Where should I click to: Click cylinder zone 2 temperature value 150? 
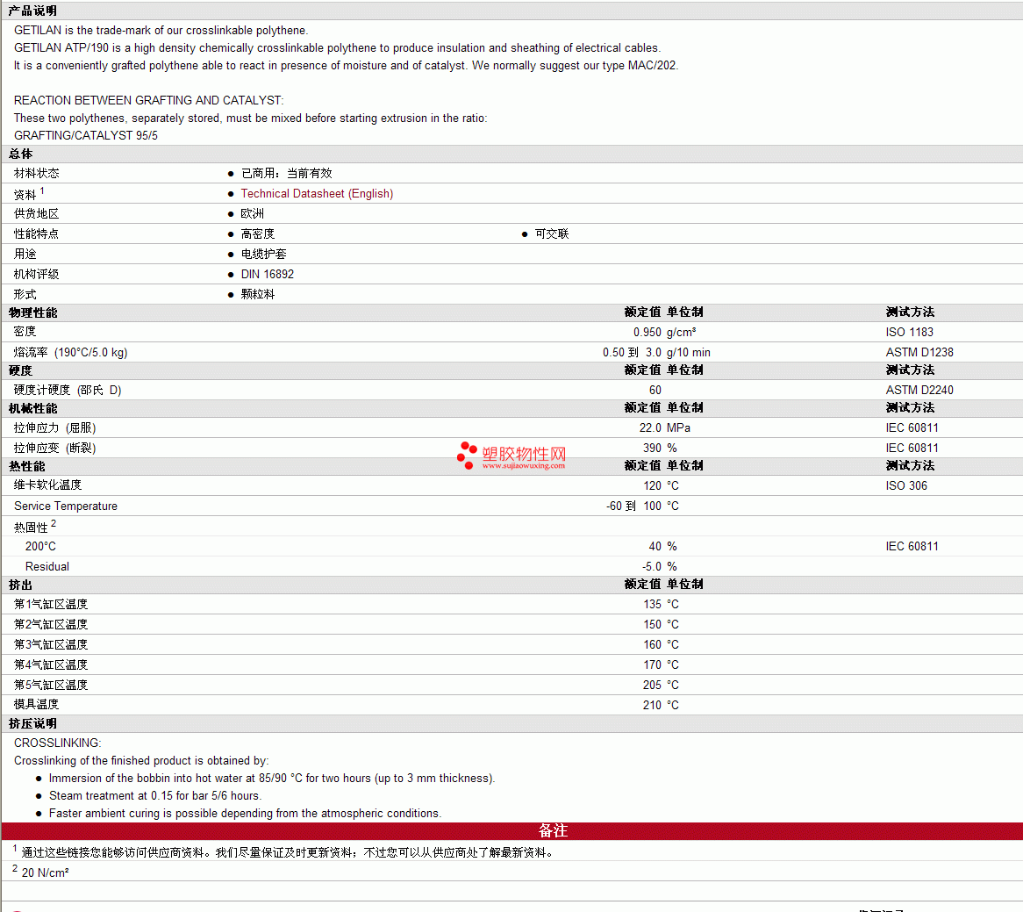tap(653, 625)
